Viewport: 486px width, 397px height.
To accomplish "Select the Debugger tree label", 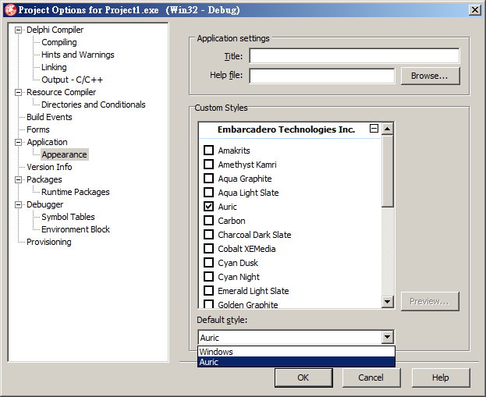I will tap(44, 204).
